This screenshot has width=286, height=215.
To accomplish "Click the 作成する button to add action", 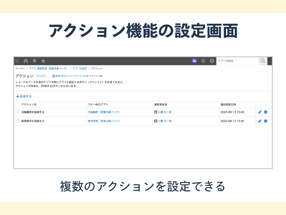I will click(x=24, y=97).
